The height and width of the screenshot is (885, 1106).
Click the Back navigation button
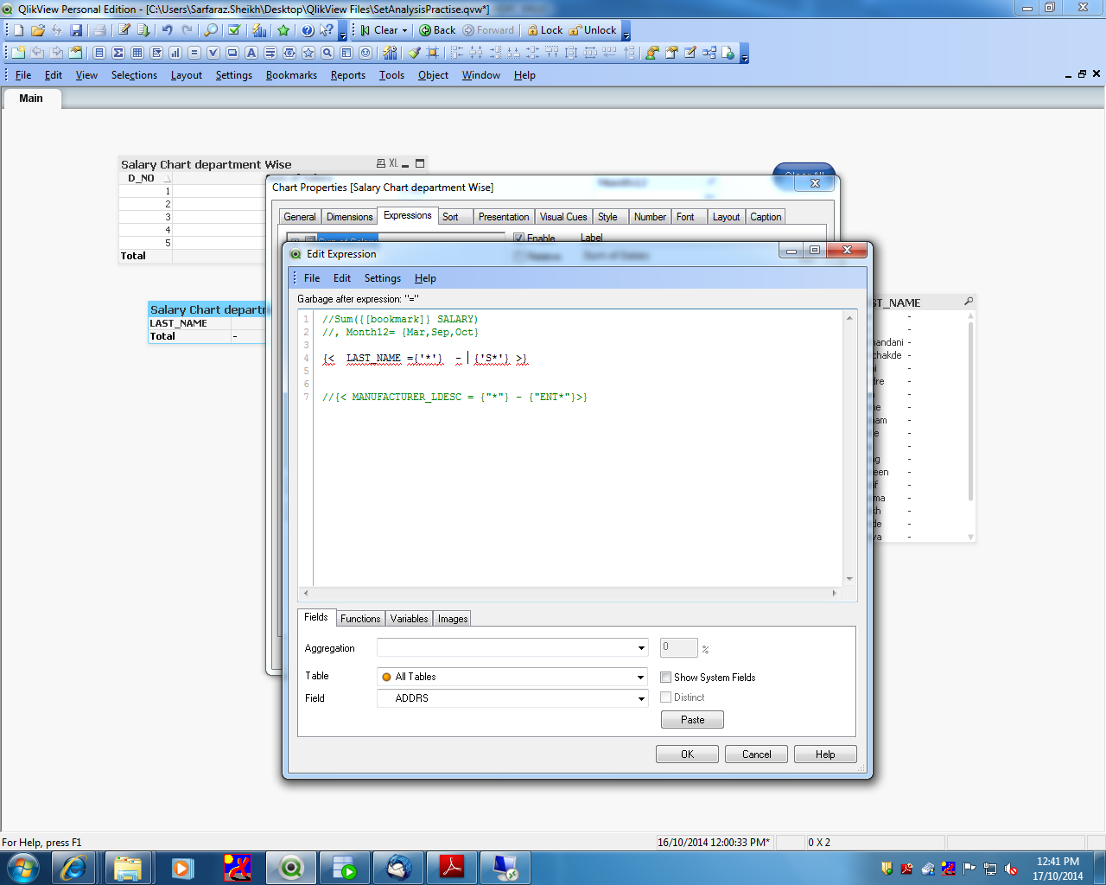(437, 30)
